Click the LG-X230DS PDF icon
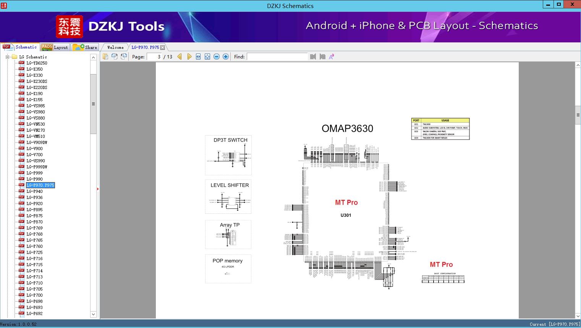Image resolution: width=581 pixels, height=328 pixels. [21, 81]
